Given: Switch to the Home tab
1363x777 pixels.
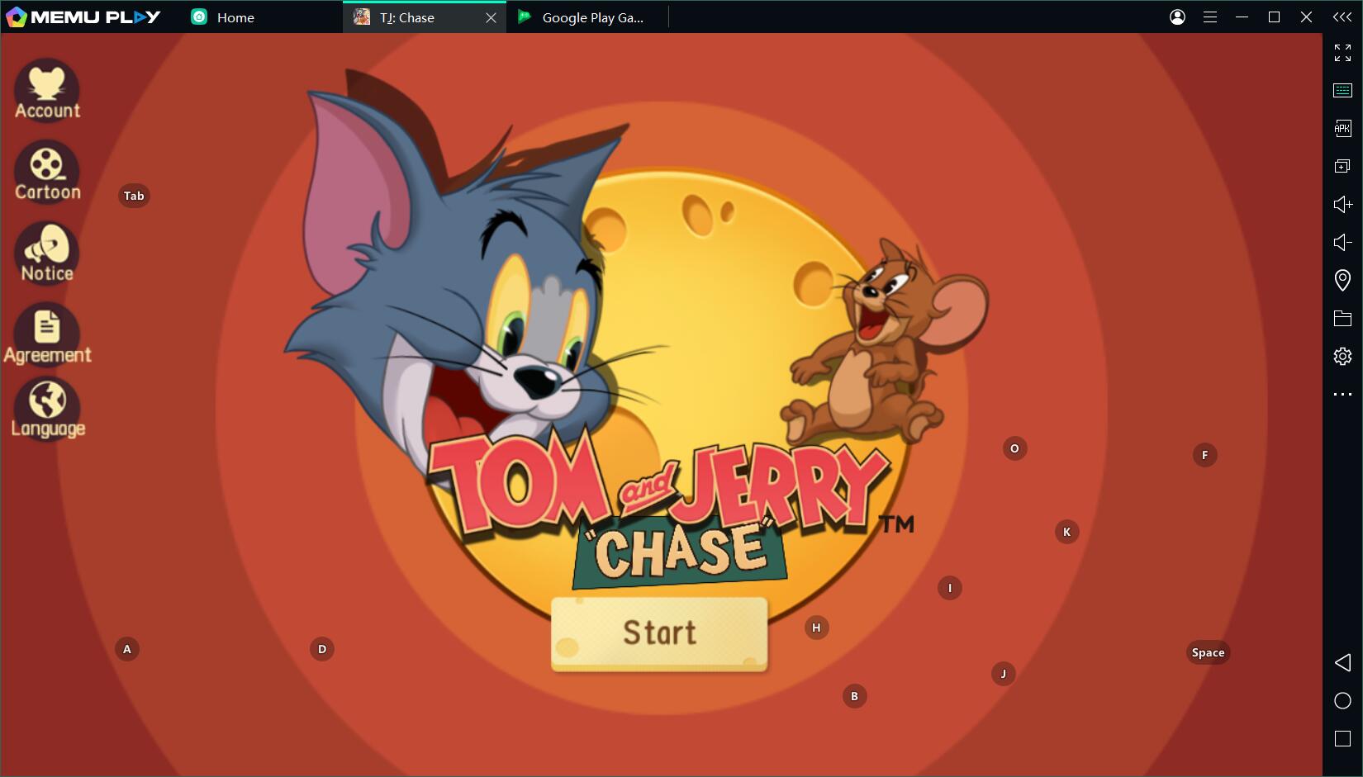Looking at the screenshot, I should pos(235,17).
